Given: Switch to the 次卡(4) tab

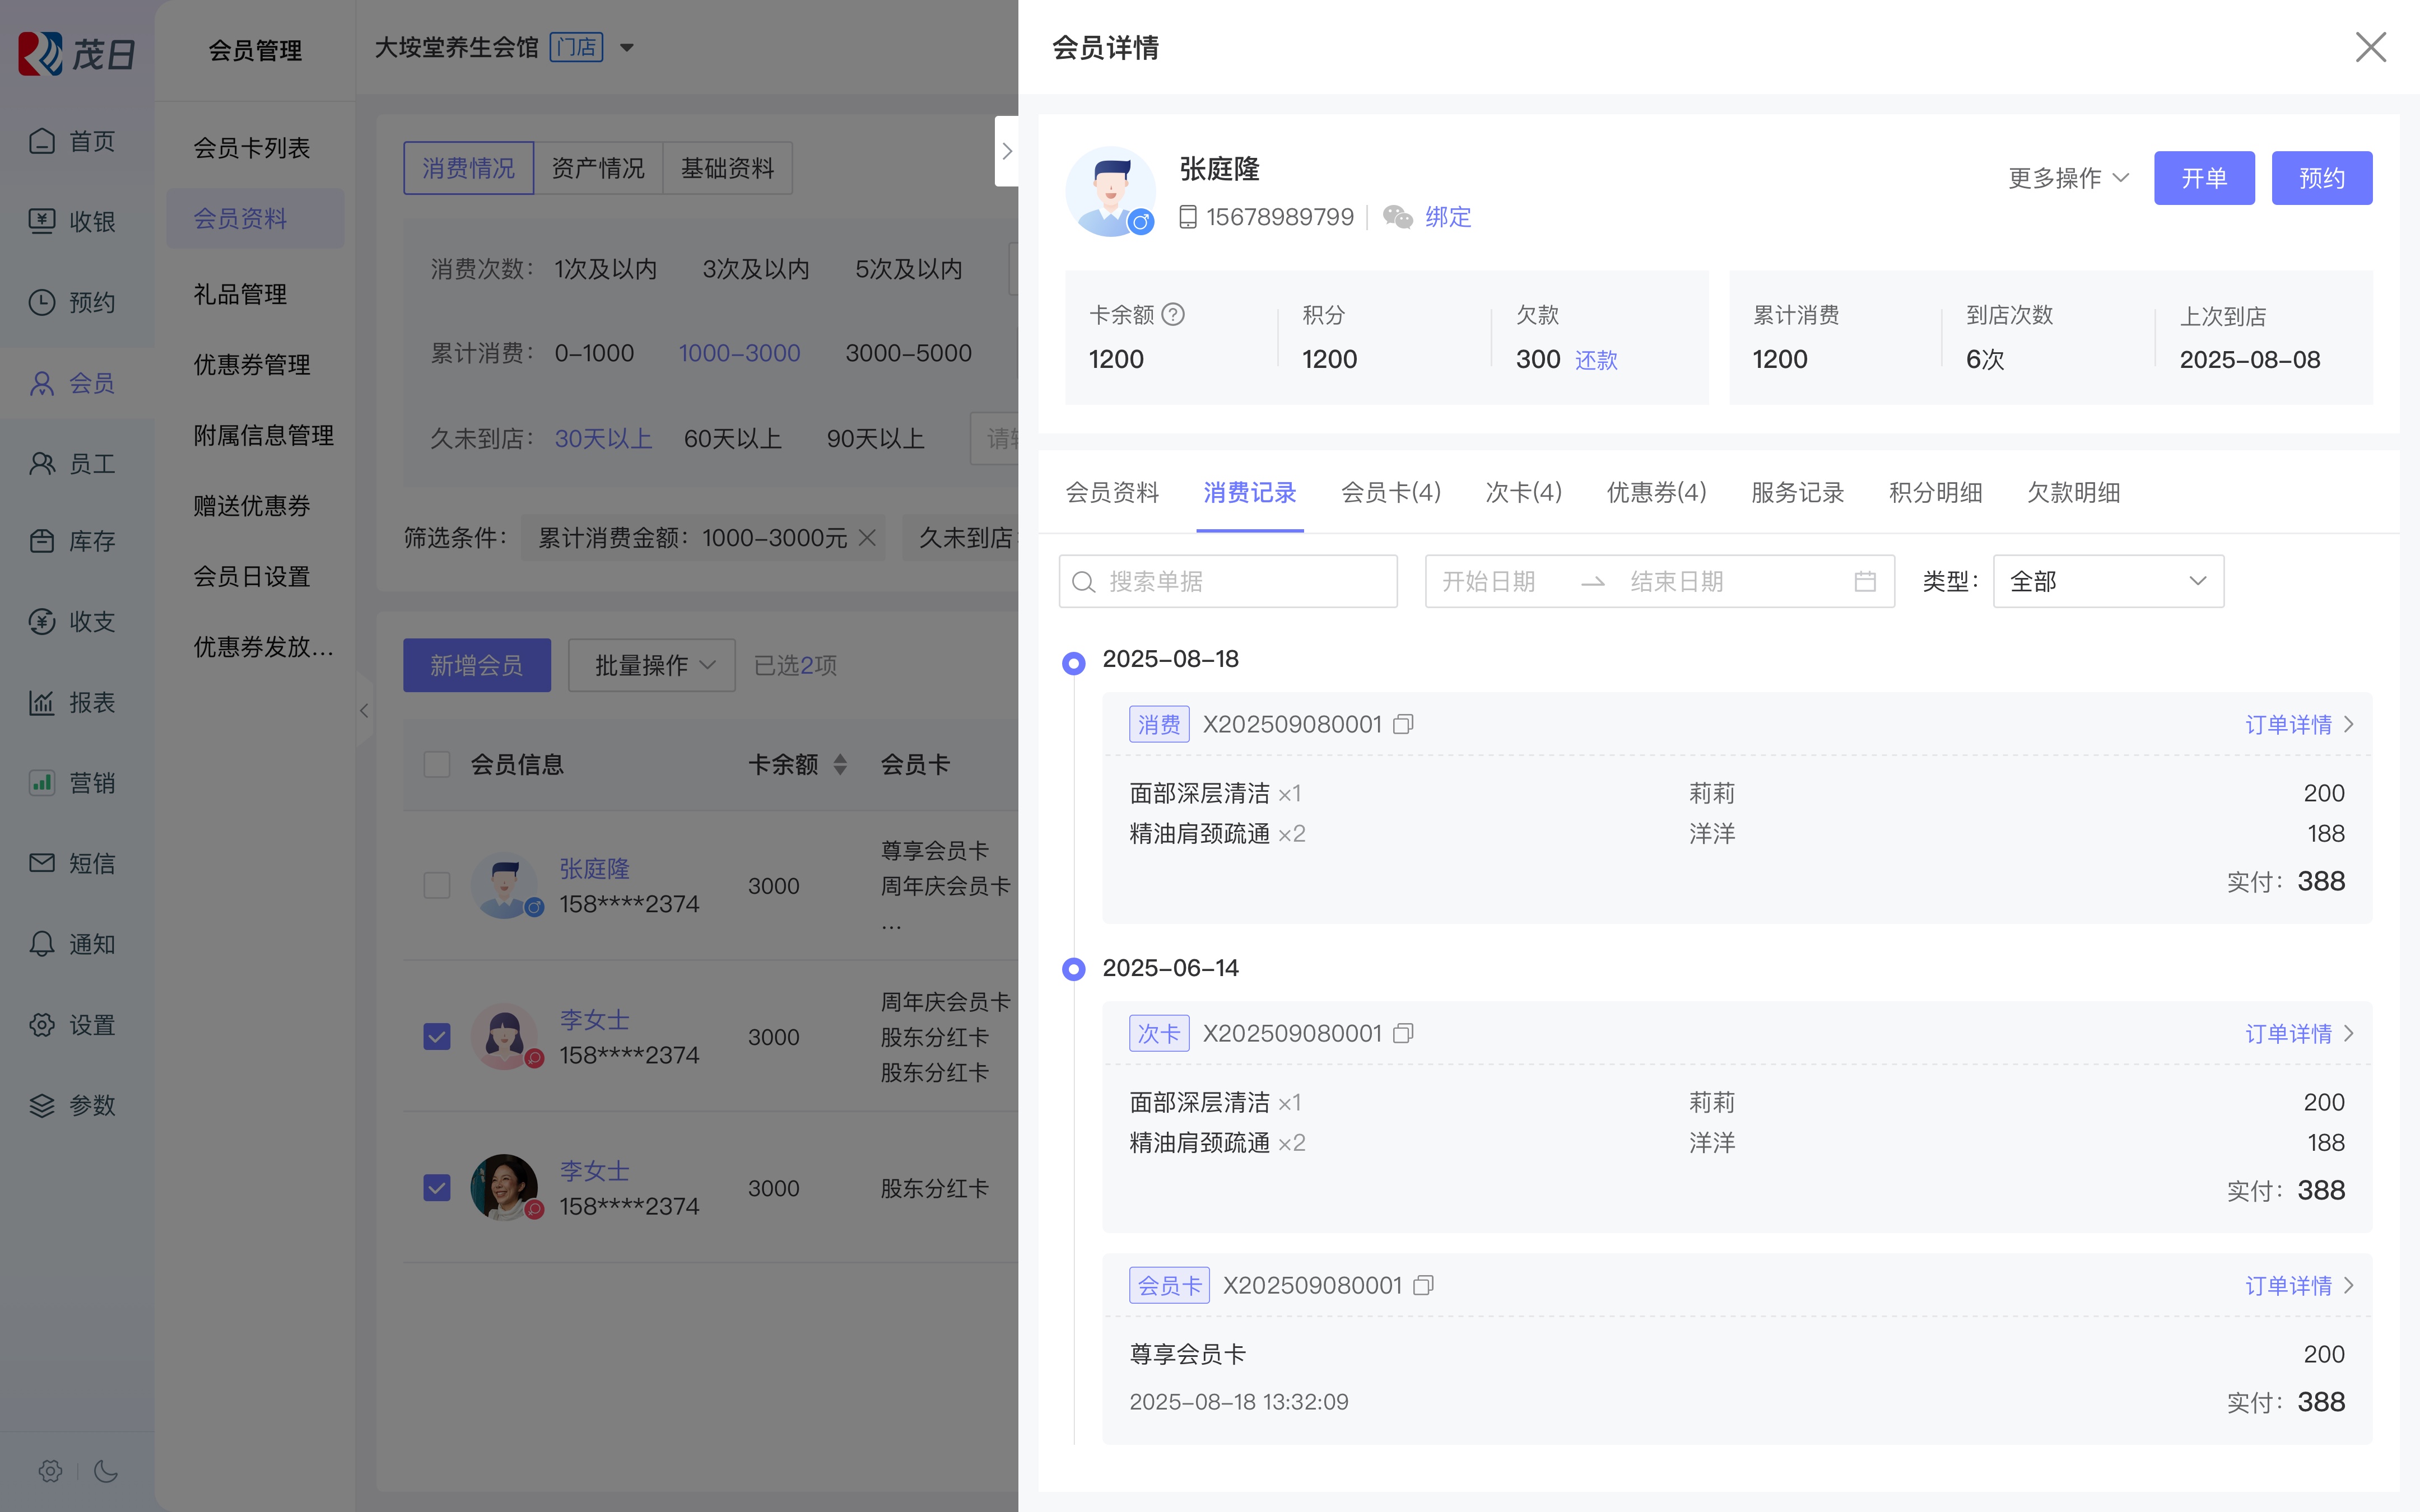Looking at the screenshot, I should tap(1523, 492).
